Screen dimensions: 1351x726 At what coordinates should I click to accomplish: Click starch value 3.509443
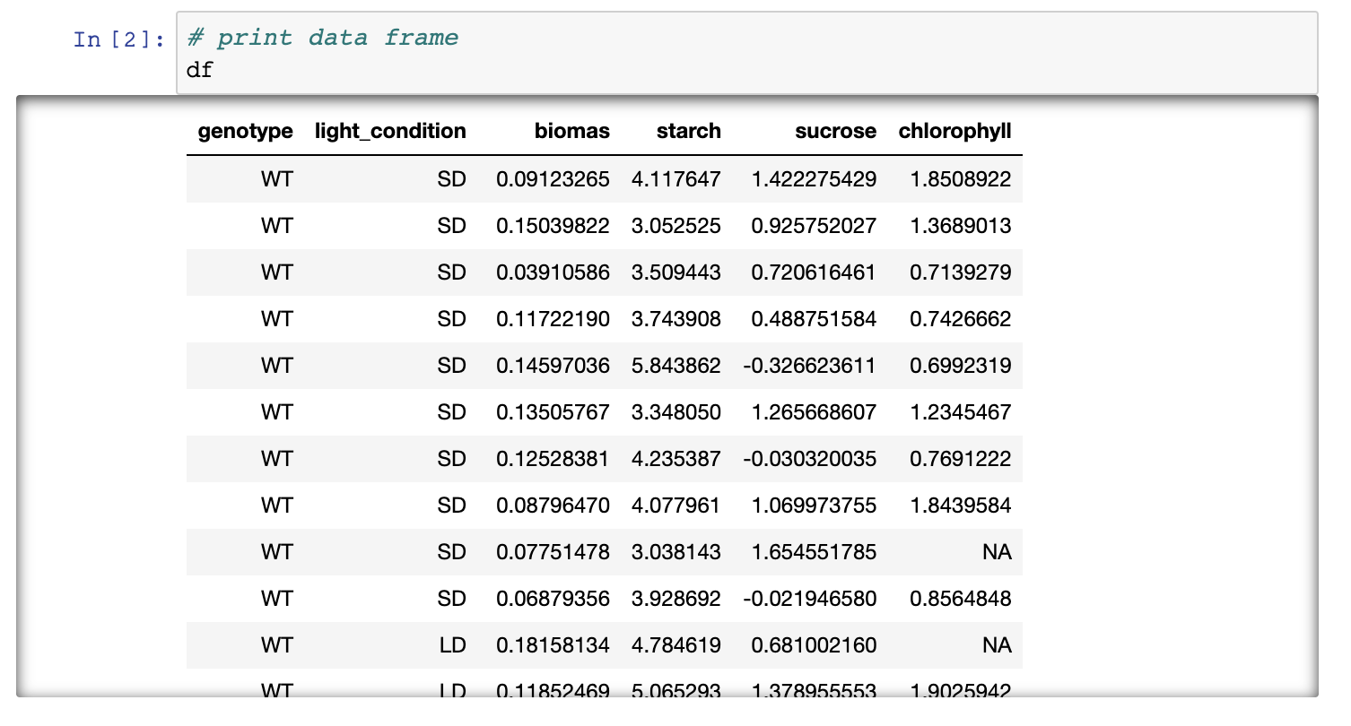(x=676, y=272)
